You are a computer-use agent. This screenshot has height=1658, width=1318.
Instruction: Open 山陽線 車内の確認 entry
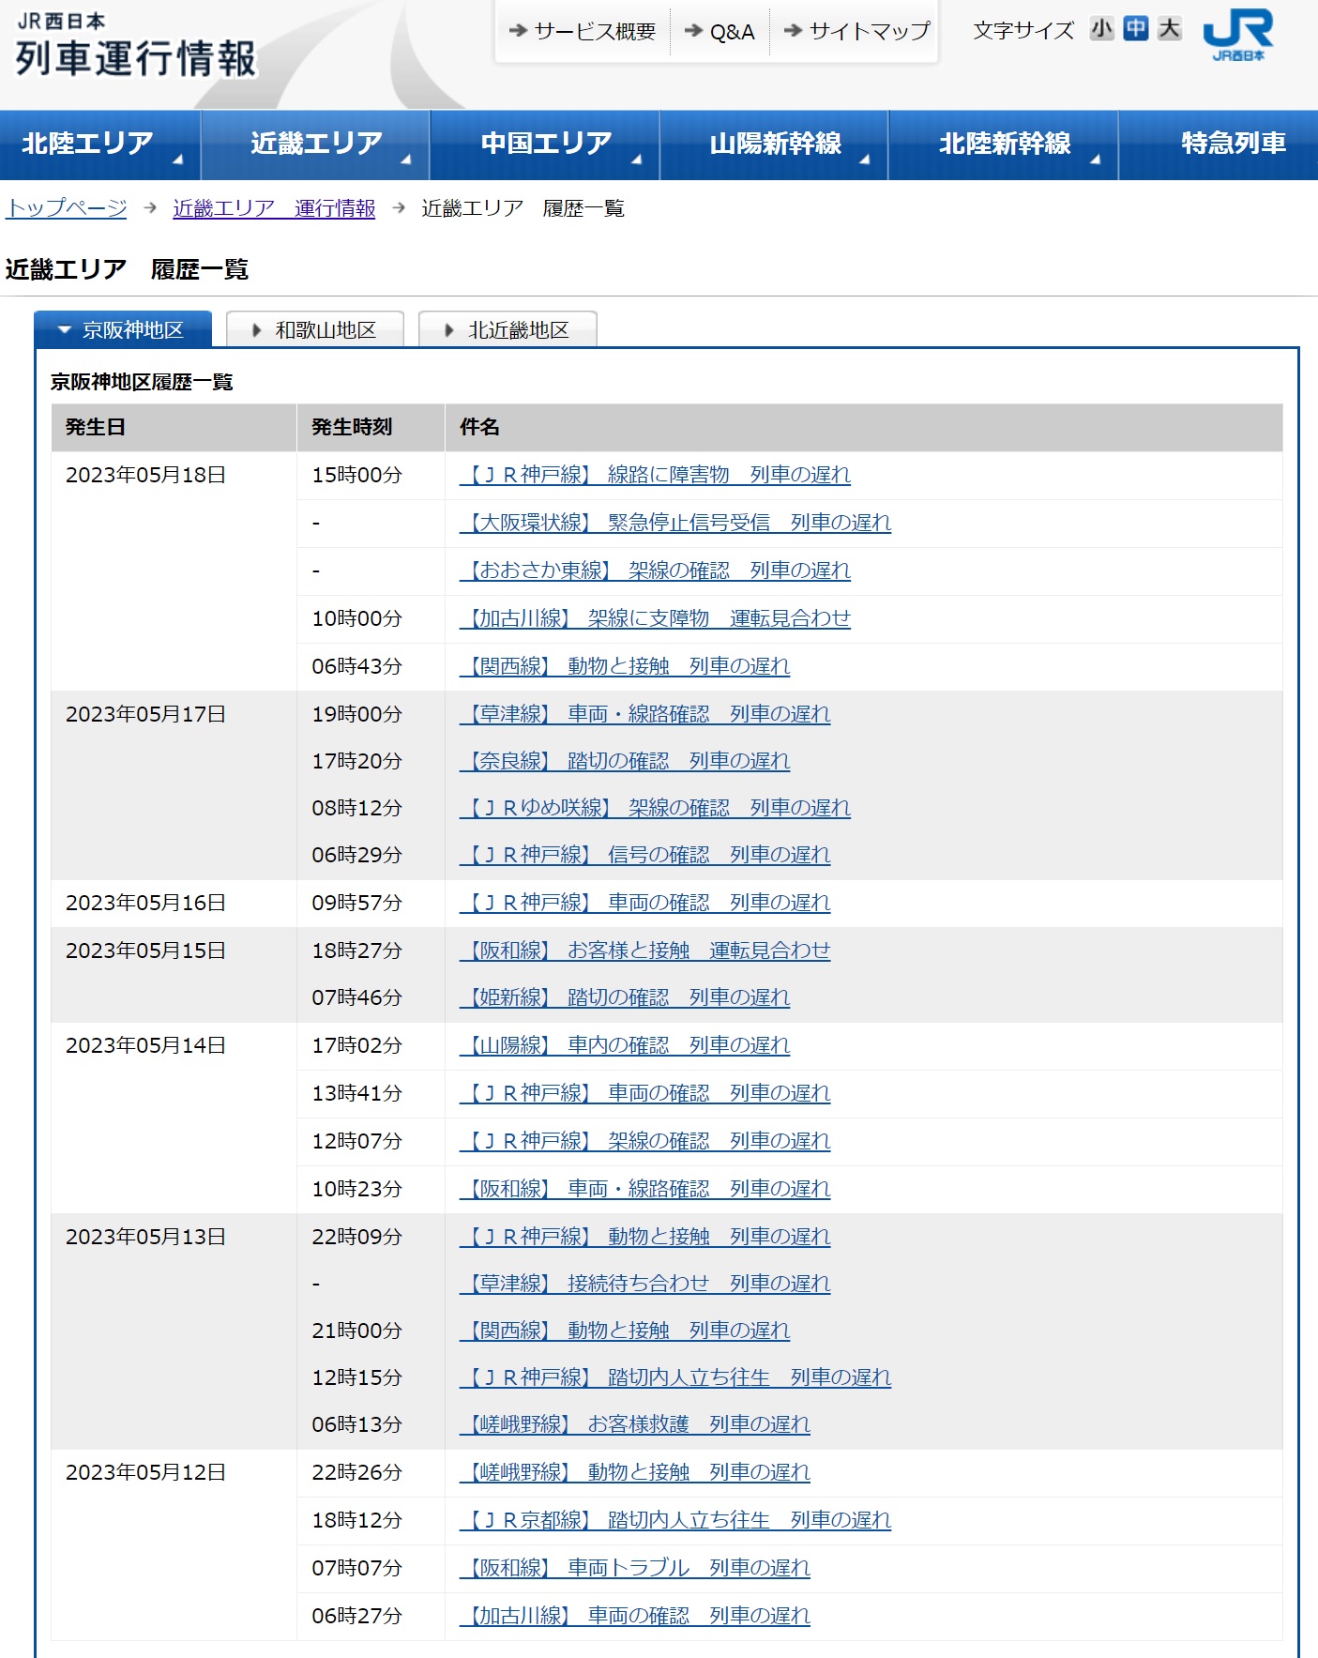[x=625, y=1045]
